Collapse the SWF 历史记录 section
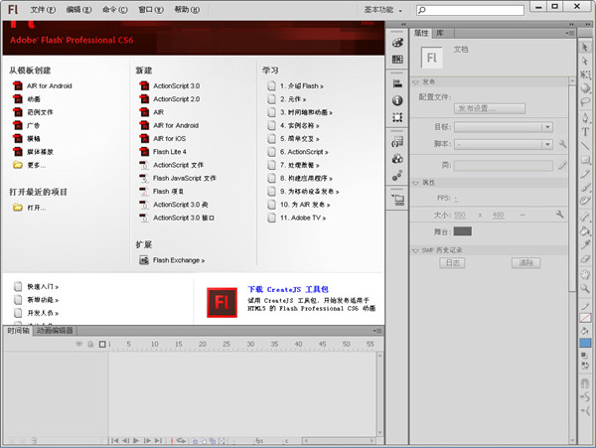The height and width of the screenshot is (448, 596). [415, 249]
